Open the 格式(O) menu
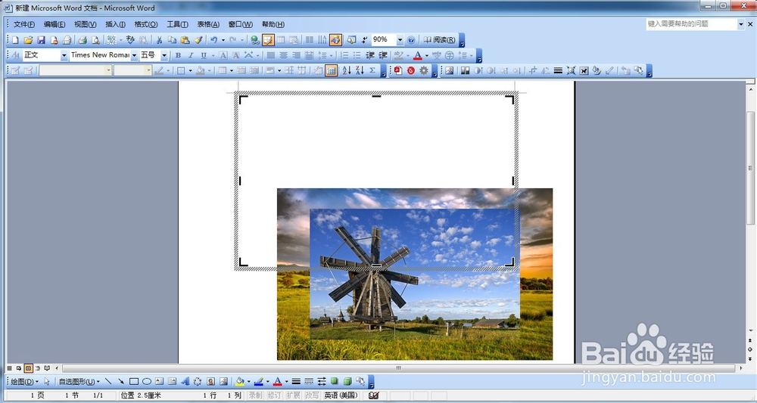757x403 pixels. (x=146, y=24)
